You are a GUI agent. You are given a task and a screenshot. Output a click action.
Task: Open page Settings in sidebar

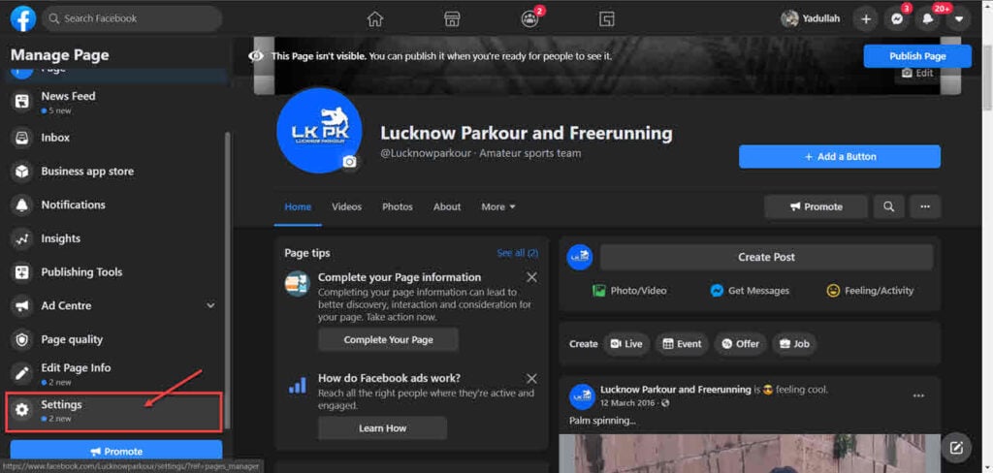tap(114, 412)
